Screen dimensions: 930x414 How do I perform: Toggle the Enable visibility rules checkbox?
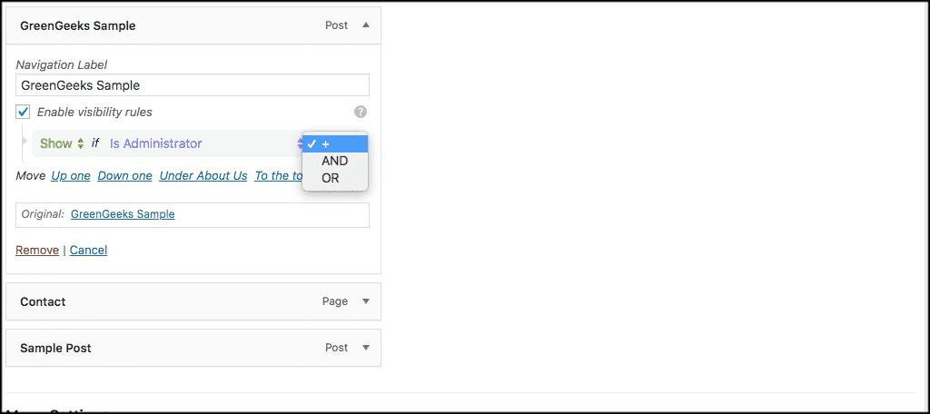point(24,113)
